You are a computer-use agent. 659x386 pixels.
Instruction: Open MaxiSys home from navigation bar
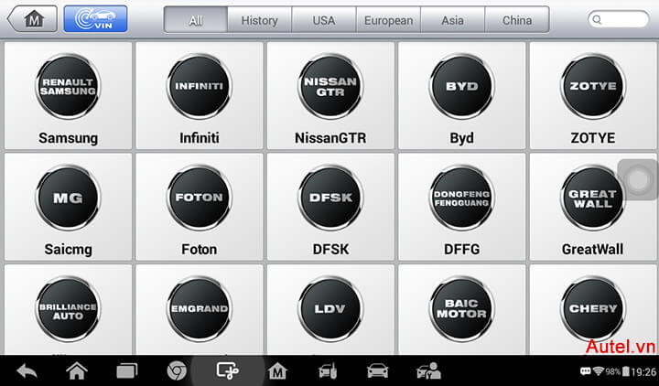pyautogui.click(x=277, y=371)
